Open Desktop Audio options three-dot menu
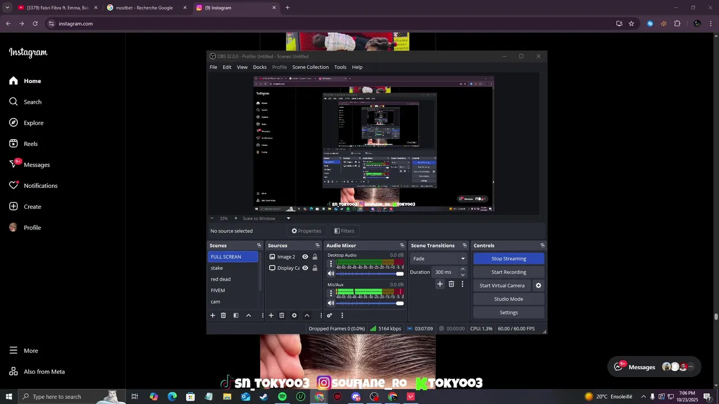 click(330, 264)
